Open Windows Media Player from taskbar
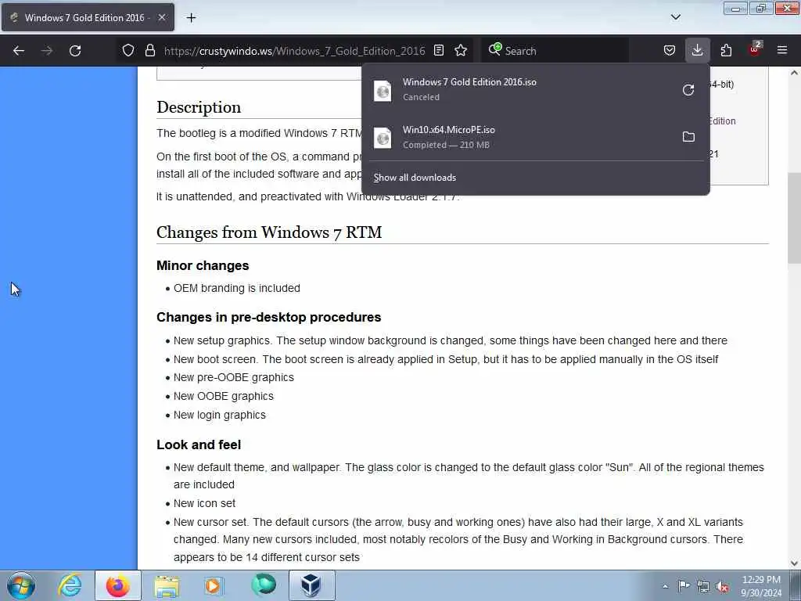This screenshot has width=801, height=601. (x=214, y=585)
